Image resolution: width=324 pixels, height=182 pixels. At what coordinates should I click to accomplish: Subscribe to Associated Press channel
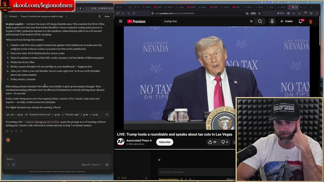(165, 142)
